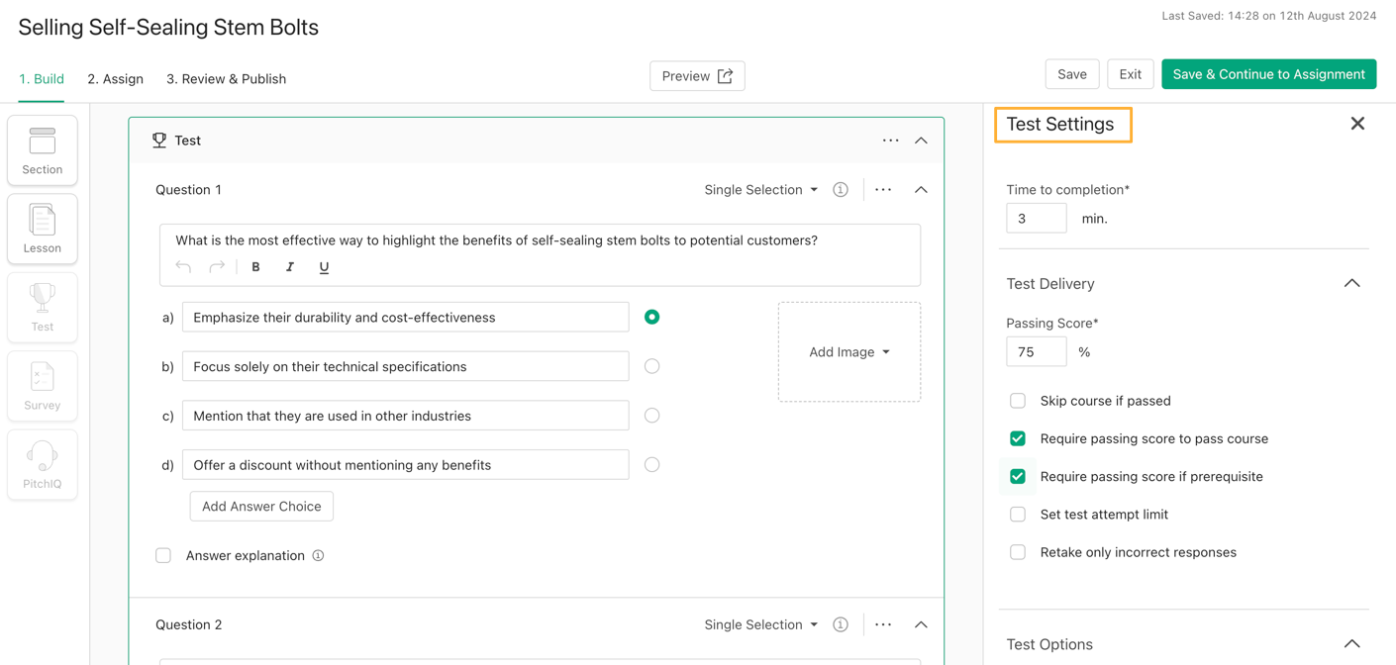Show Question 1 type info tooltip

[841, 190]
